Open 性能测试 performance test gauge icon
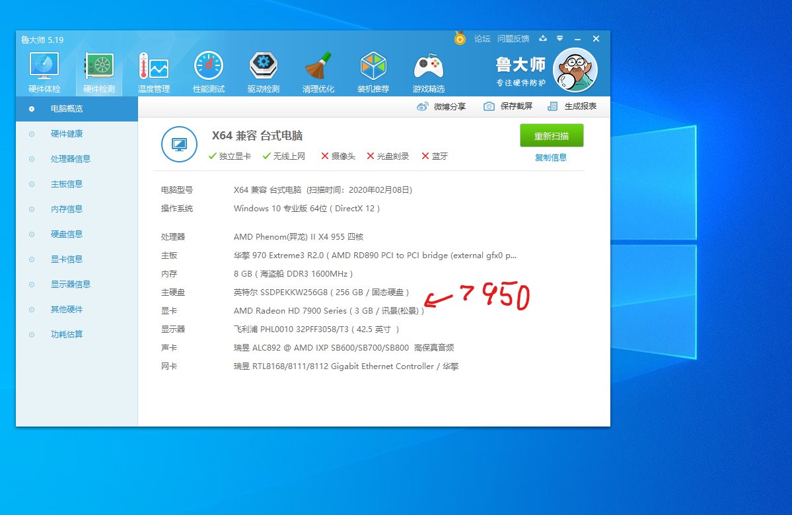 click(209, 66)
